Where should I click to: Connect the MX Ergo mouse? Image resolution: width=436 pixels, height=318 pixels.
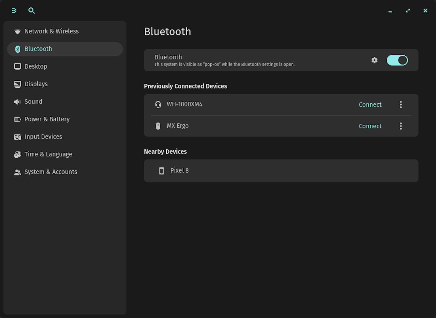click(x=370, y=126)
